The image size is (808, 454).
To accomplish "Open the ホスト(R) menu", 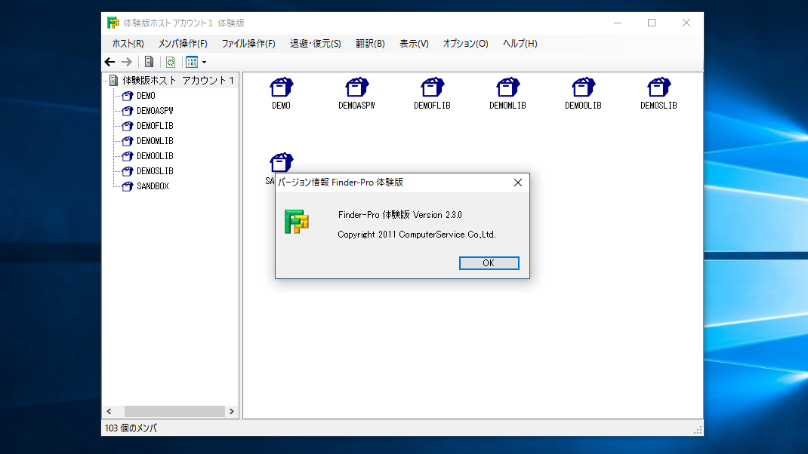I will (128, 44).
